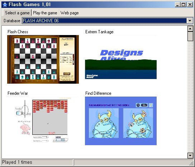195x167 pixels.
Task: Expand the Database dropdown arrow
Action: tap(190, 21)
